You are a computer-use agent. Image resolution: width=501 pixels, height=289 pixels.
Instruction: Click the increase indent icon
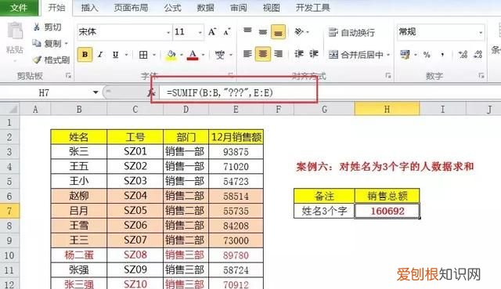(x=313, y=54)
